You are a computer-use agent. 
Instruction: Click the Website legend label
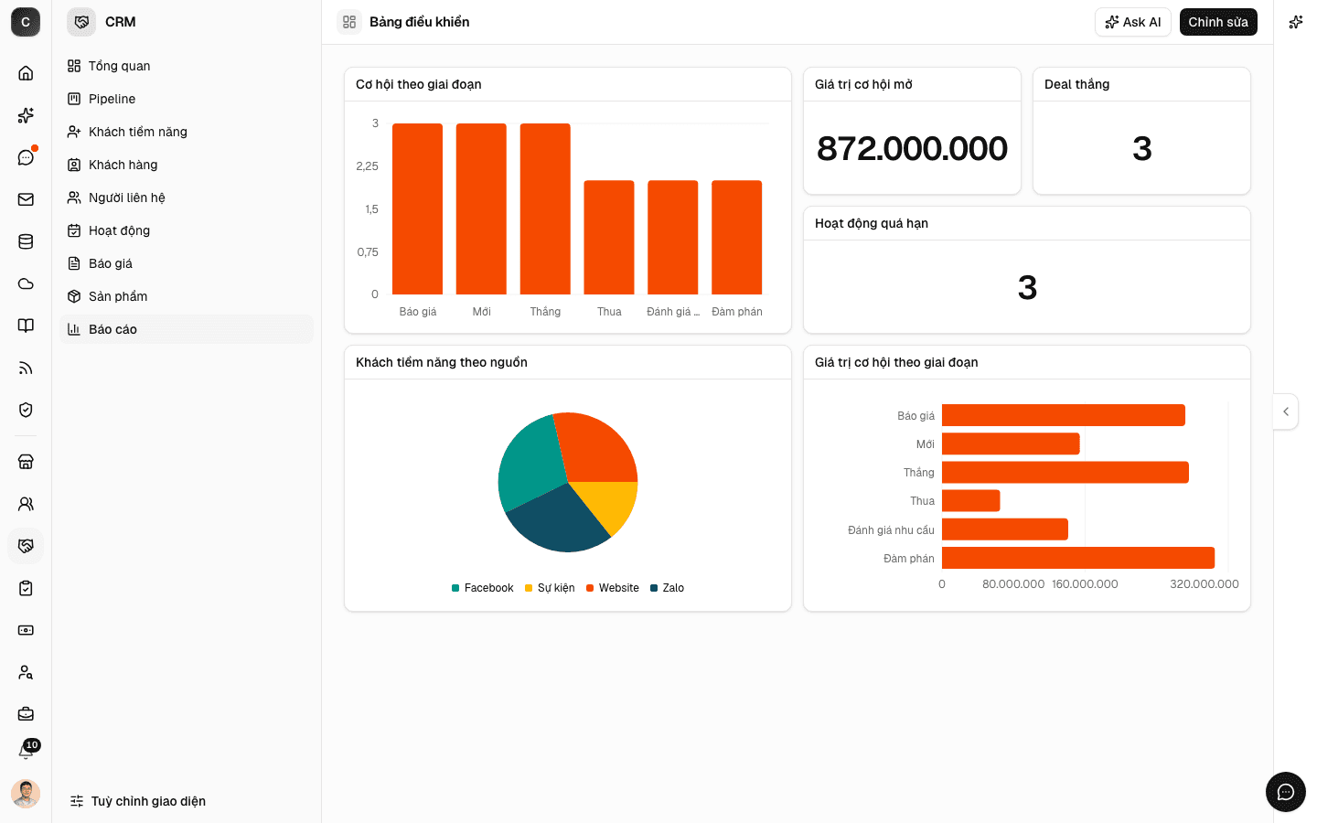[619, 588]
